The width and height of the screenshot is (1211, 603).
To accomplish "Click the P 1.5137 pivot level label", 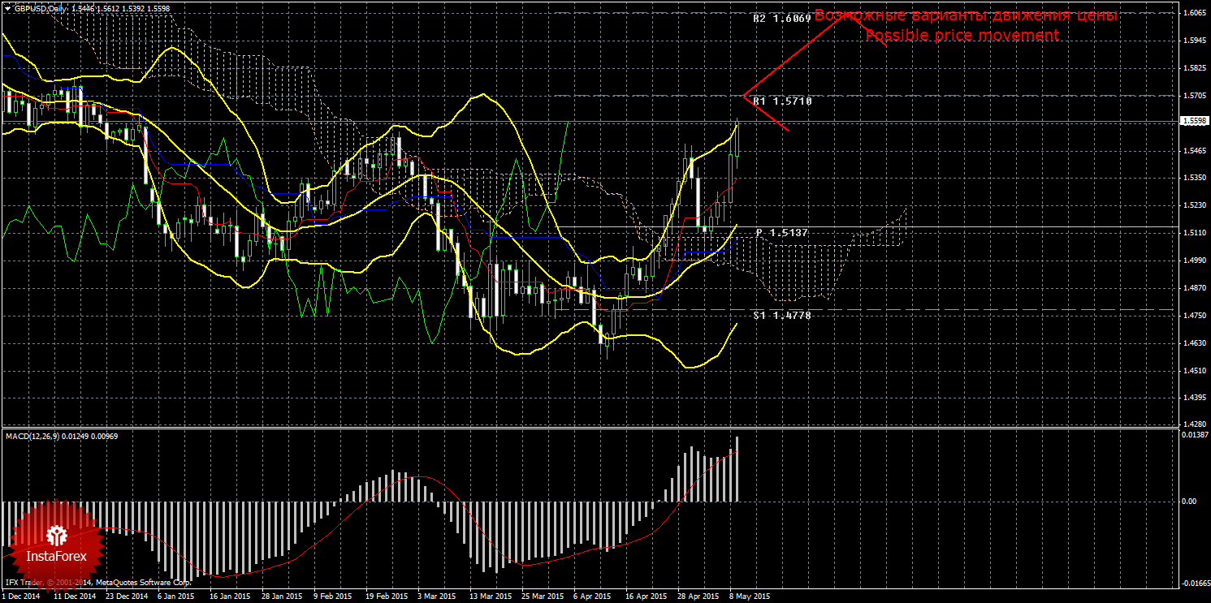I will point(782,233).
